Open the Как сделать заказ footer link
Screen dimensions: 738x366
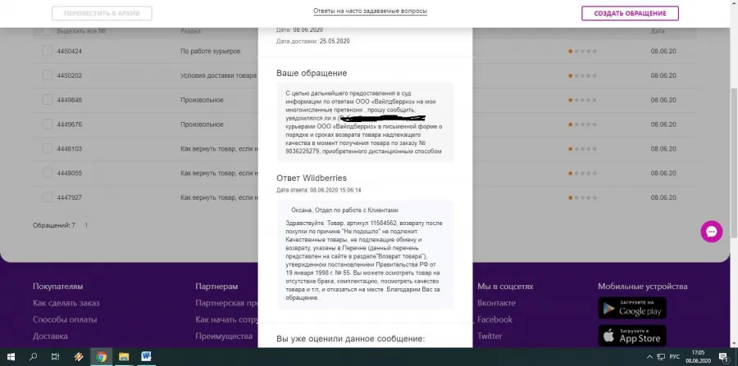[66, 303]
